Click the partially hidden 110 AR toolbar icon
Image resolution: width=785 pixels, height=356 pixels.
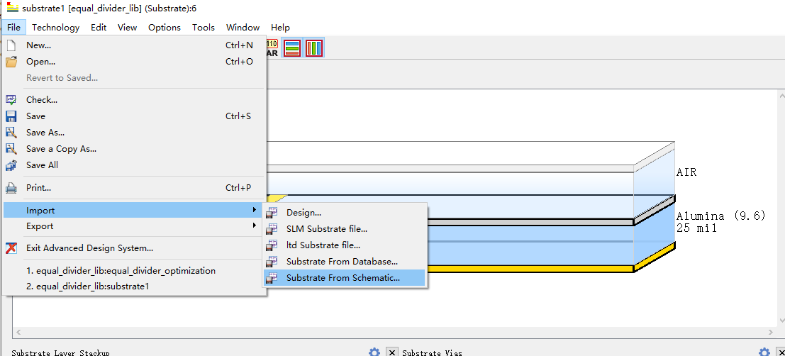272,48
